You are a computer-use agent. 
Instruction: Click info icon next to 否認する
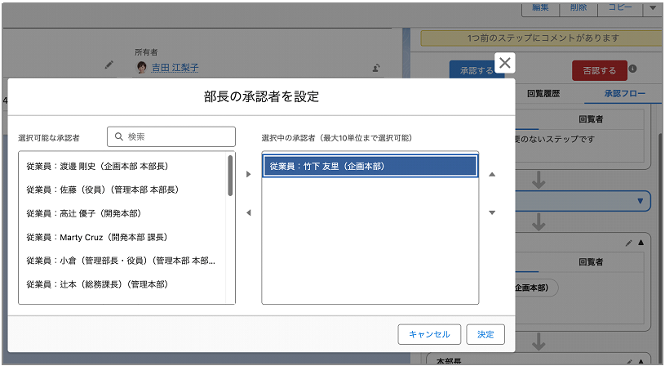(x=632, y=69)
